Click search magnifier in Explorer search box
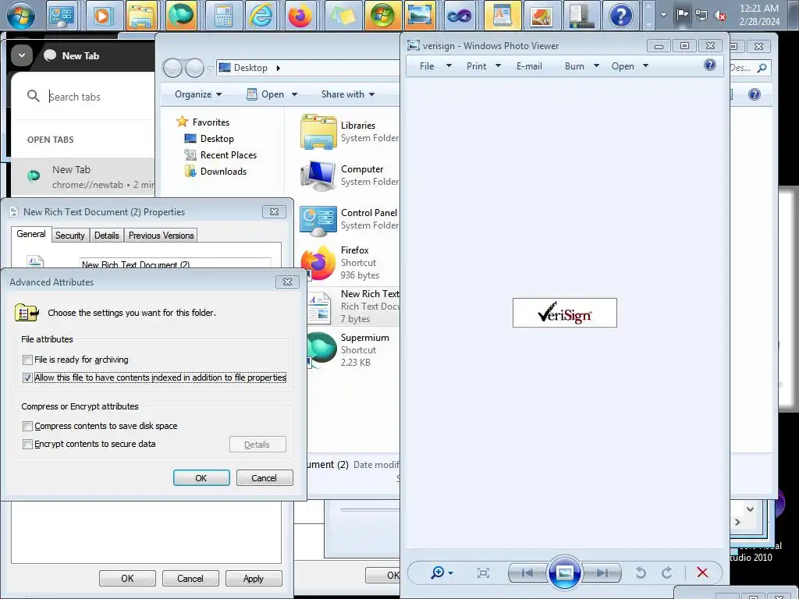799x599 pixels. coord(762,68)
